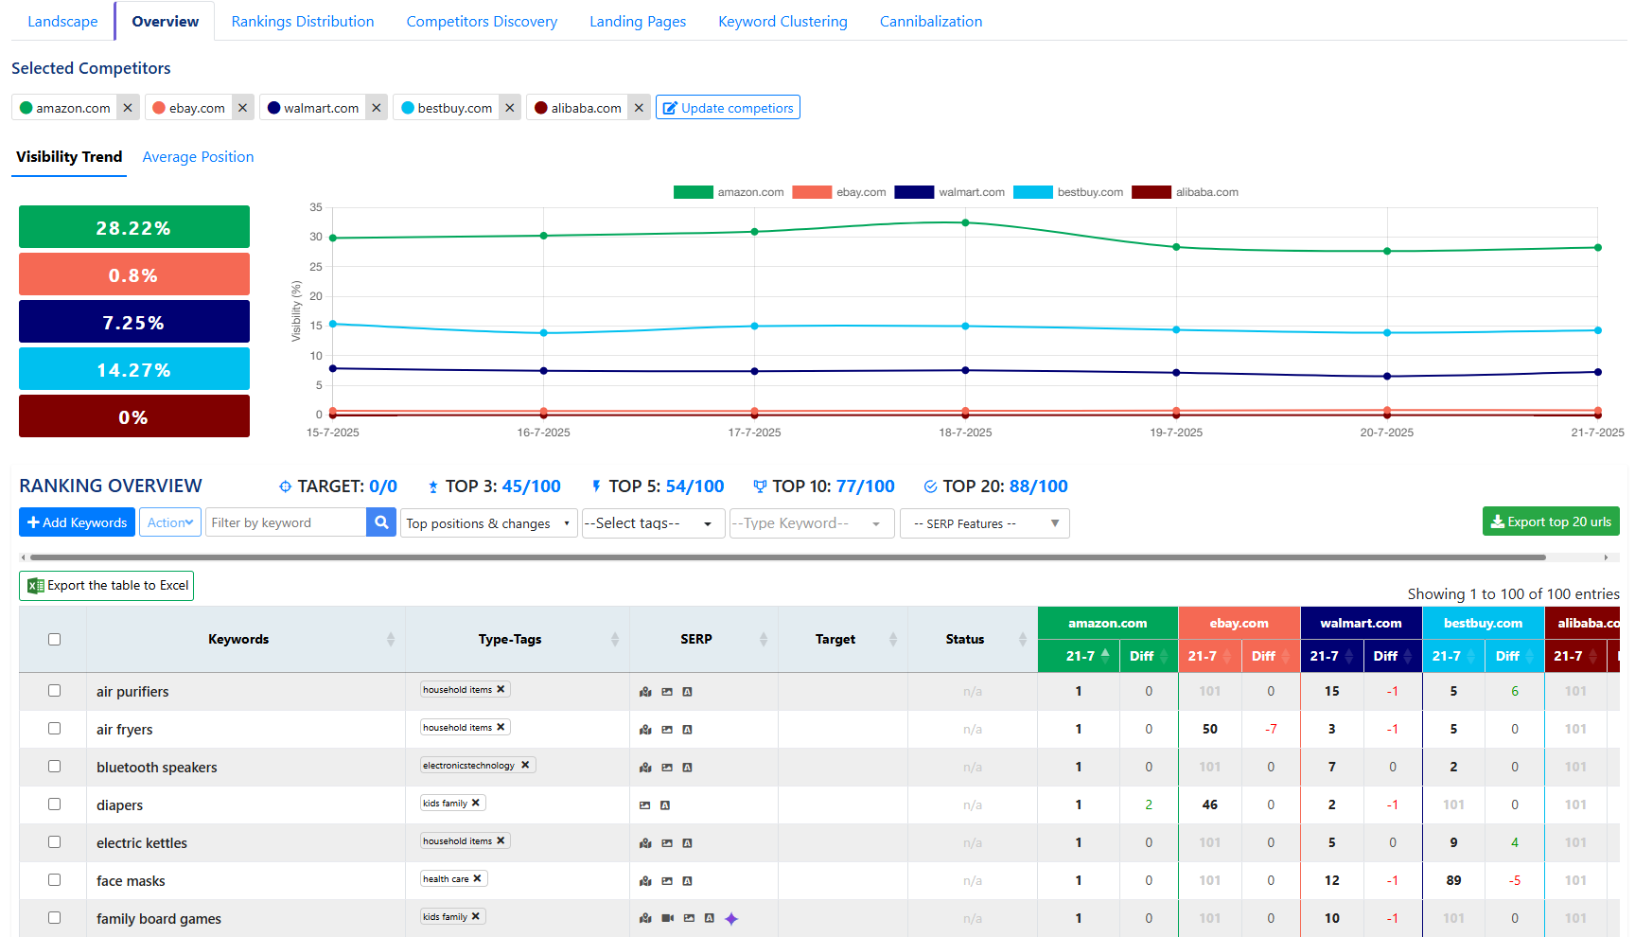Open the Action dropdown
This screenshot has height=937, width=1635.
click(170, 522)
